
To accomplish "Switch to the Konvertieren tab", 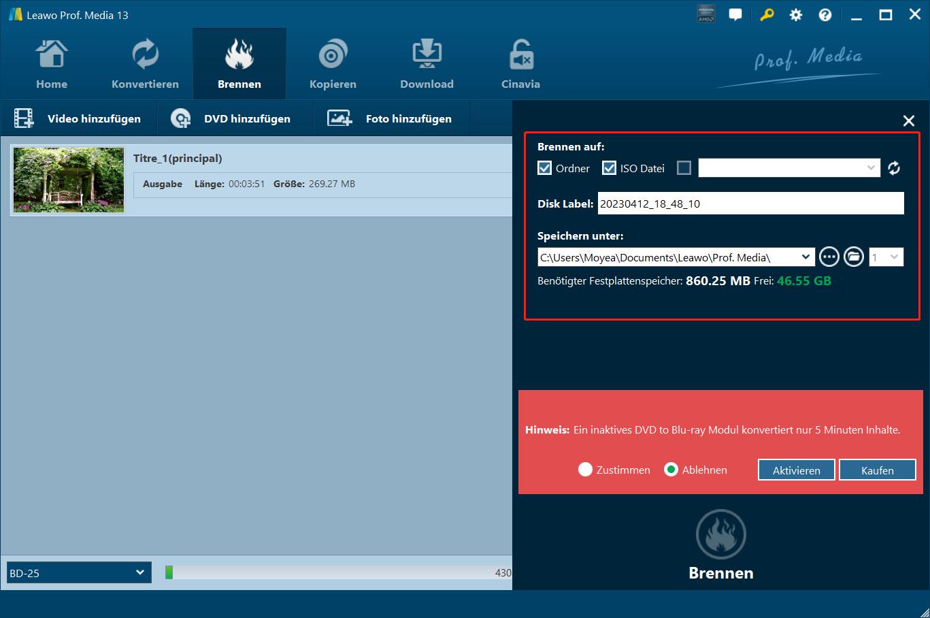I will 145,64.
